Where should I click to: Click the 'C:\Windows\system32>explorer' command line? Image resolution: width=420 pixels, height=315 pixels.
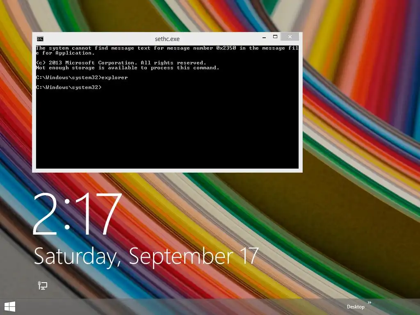click(82, 78)
